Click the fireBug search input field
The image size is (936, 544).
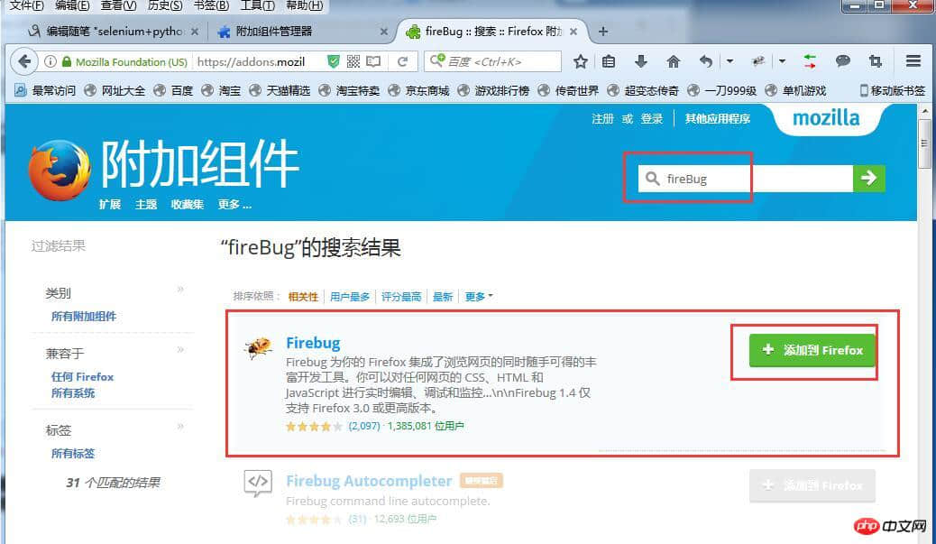click(745, 179)
